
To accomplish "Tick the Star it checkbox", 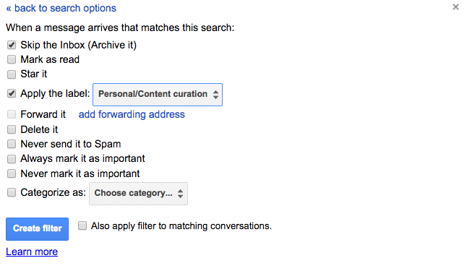I will pos(12,74).
